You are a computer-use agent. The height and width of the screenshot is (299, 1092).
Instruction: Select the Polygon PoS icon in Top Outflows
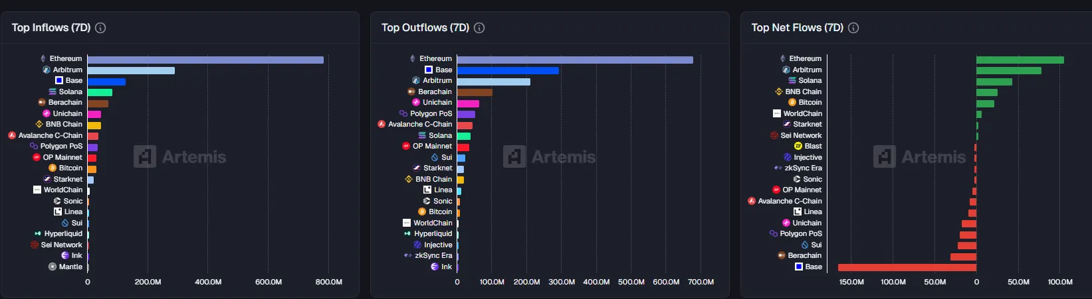point(403,113)
